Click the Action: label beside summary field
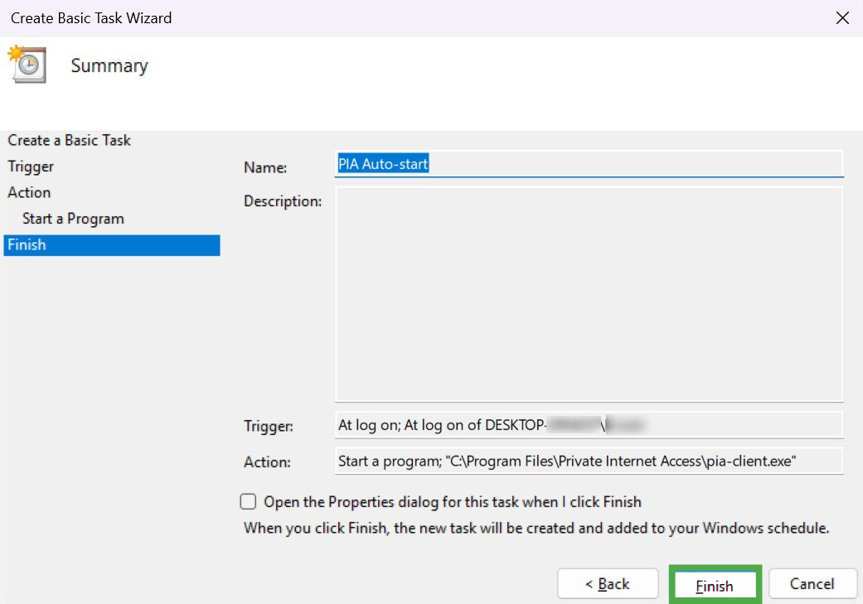 pyautogui.click(x=268, y=462)
